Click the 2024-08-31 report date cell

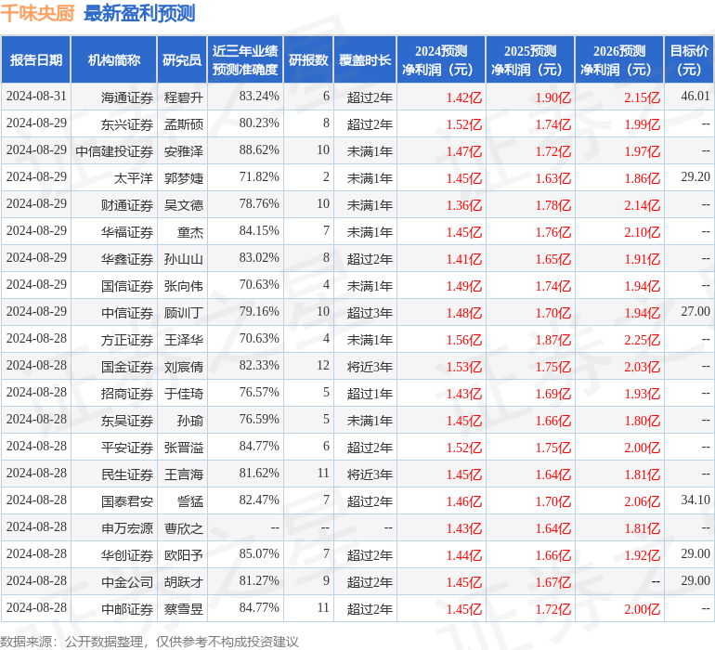click(x=36, y=96)
